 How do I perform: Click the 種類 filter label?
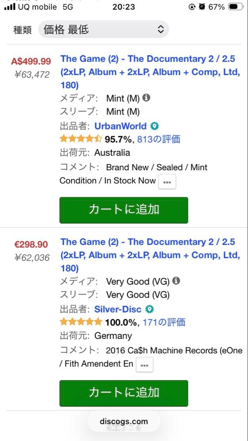click(22, 29)
